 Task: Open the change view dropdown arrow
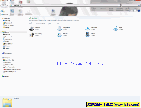click(x=132, y=10)
